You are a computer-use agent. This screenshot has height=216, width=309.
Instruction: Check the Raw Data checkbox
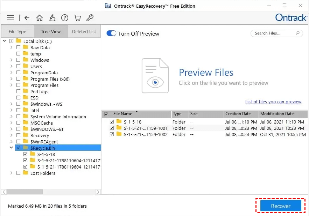coord(18,47)
